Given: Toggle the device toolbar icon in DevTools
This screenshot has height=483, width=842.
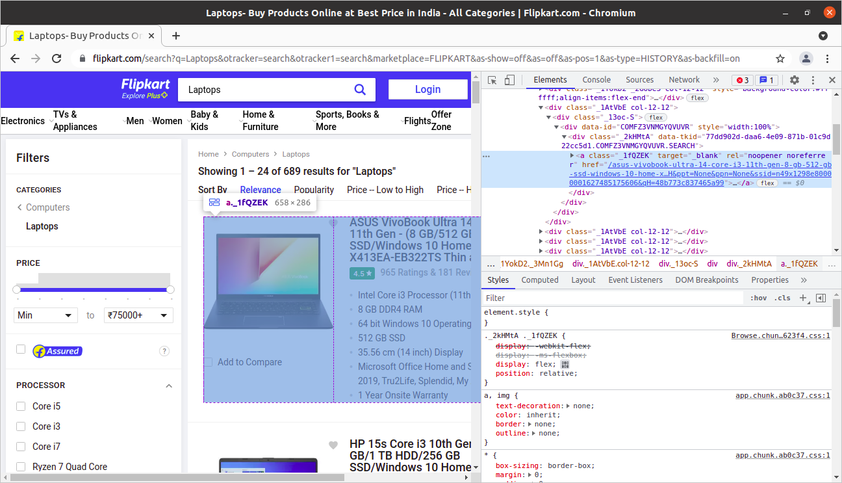Looking at the screenshot, I should pos(509,80).
